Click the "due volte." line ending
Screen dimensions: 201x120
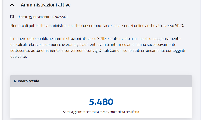click(19, 56)
